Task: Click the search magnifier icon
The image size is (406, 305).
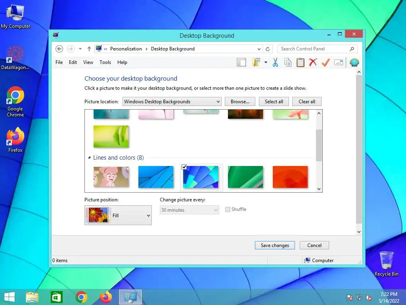Action: pyautogui.click(x=352, y=49)
